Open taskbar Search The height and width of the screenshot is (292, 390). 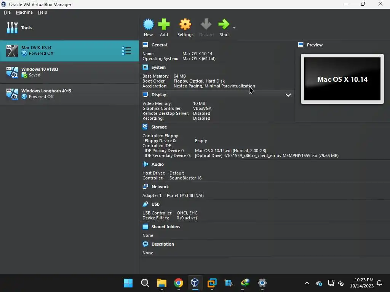[x=145, y=283]
